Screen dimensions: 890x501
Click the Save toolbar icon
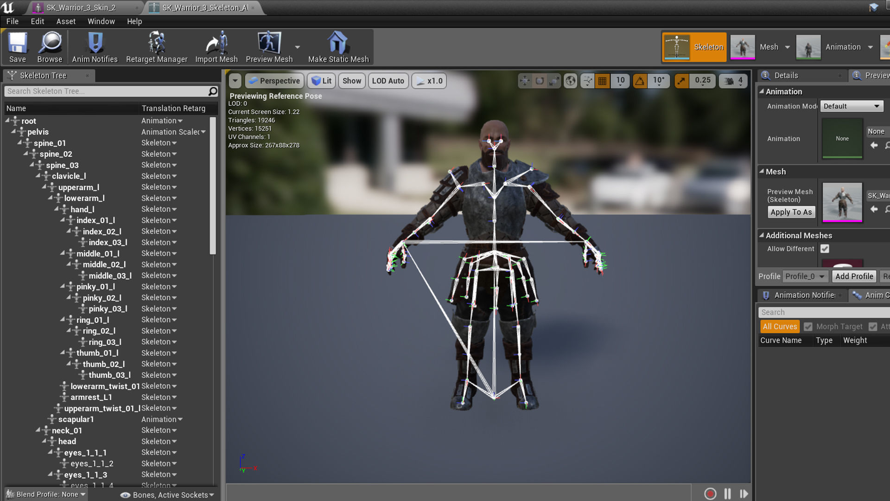pyautogui.click(x=18, y=47)
